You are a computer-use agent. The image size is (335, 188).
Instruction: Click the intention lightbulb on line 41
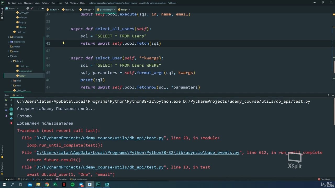[x=63, y=43]
